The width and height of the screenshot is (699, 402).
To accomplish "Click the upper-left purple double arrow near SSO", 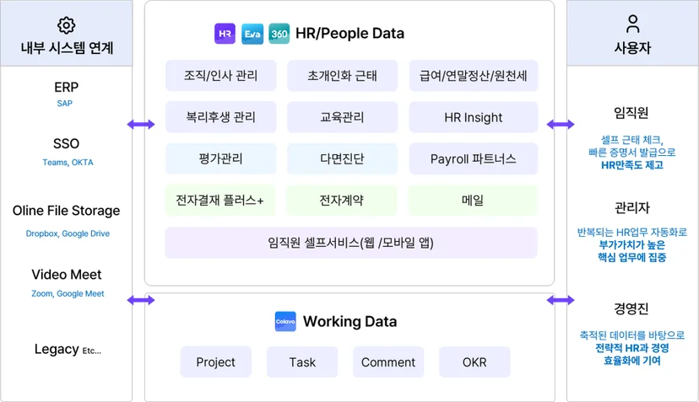I will (141, 124).
